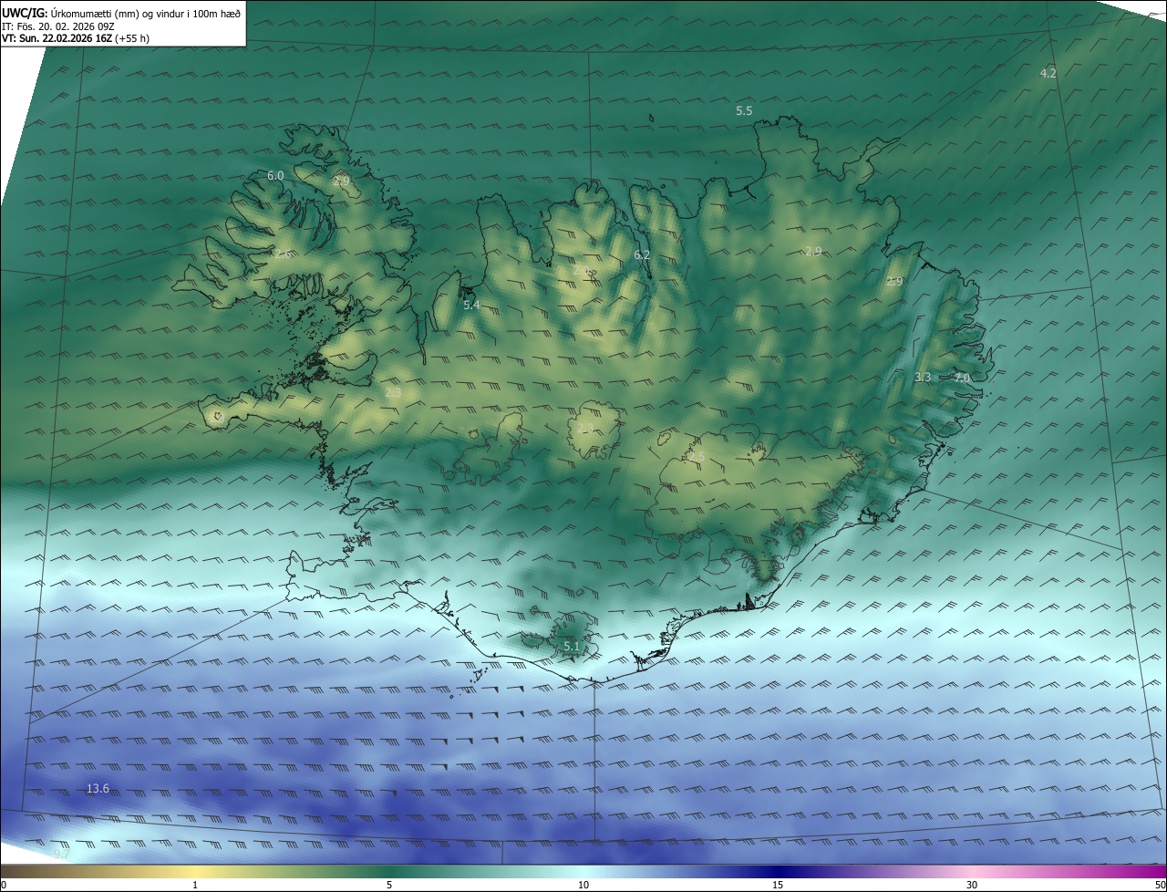Click the 5.4 value at the bay head
Screen dimensions: 1167x892
coord(470,305)
